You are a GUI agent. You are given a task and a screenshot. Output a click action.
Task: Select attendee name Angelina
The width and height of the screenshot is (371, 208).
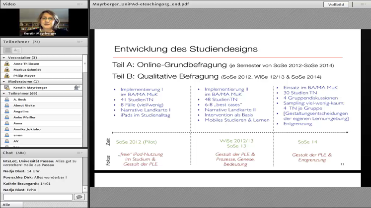click(21, 111)
